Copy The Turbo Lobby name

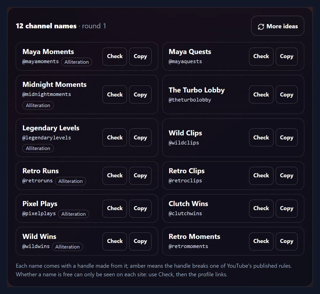(287, 95)
